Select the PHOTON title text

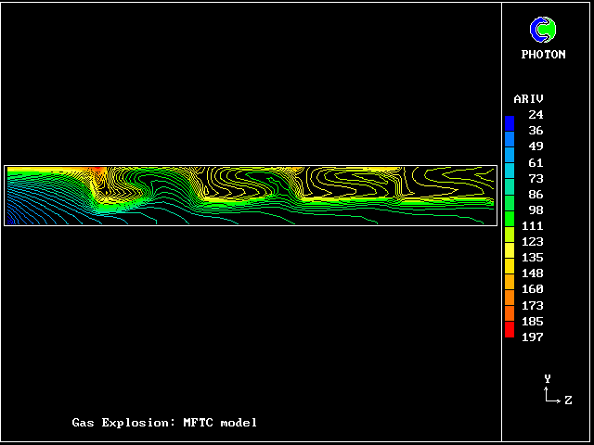coord(543,55)
